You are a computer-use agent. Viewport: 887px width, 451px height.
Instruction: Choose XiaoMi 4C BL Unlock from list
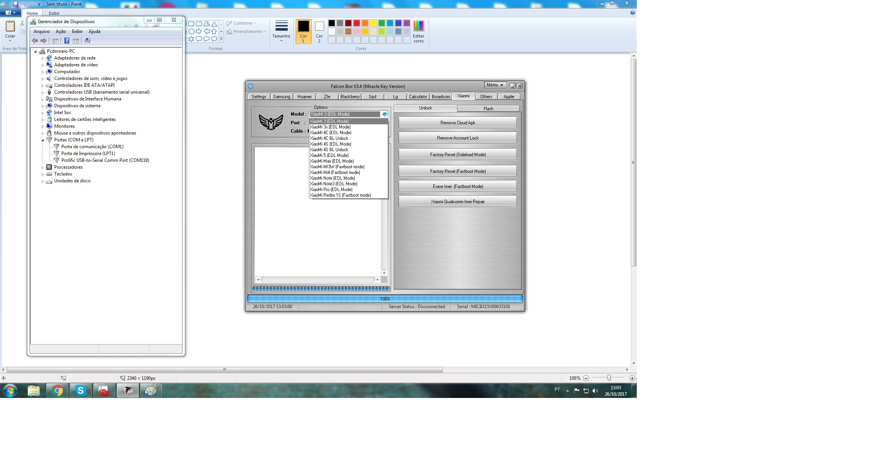348,138
